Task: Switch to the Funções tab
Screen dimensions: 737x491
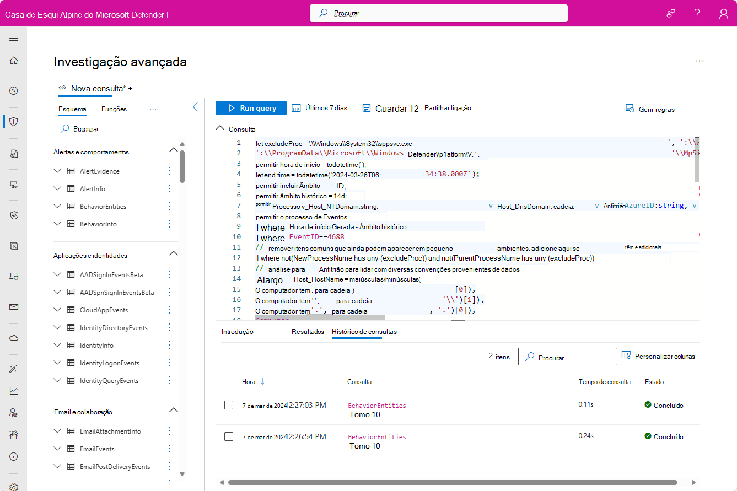Action: 114,109
